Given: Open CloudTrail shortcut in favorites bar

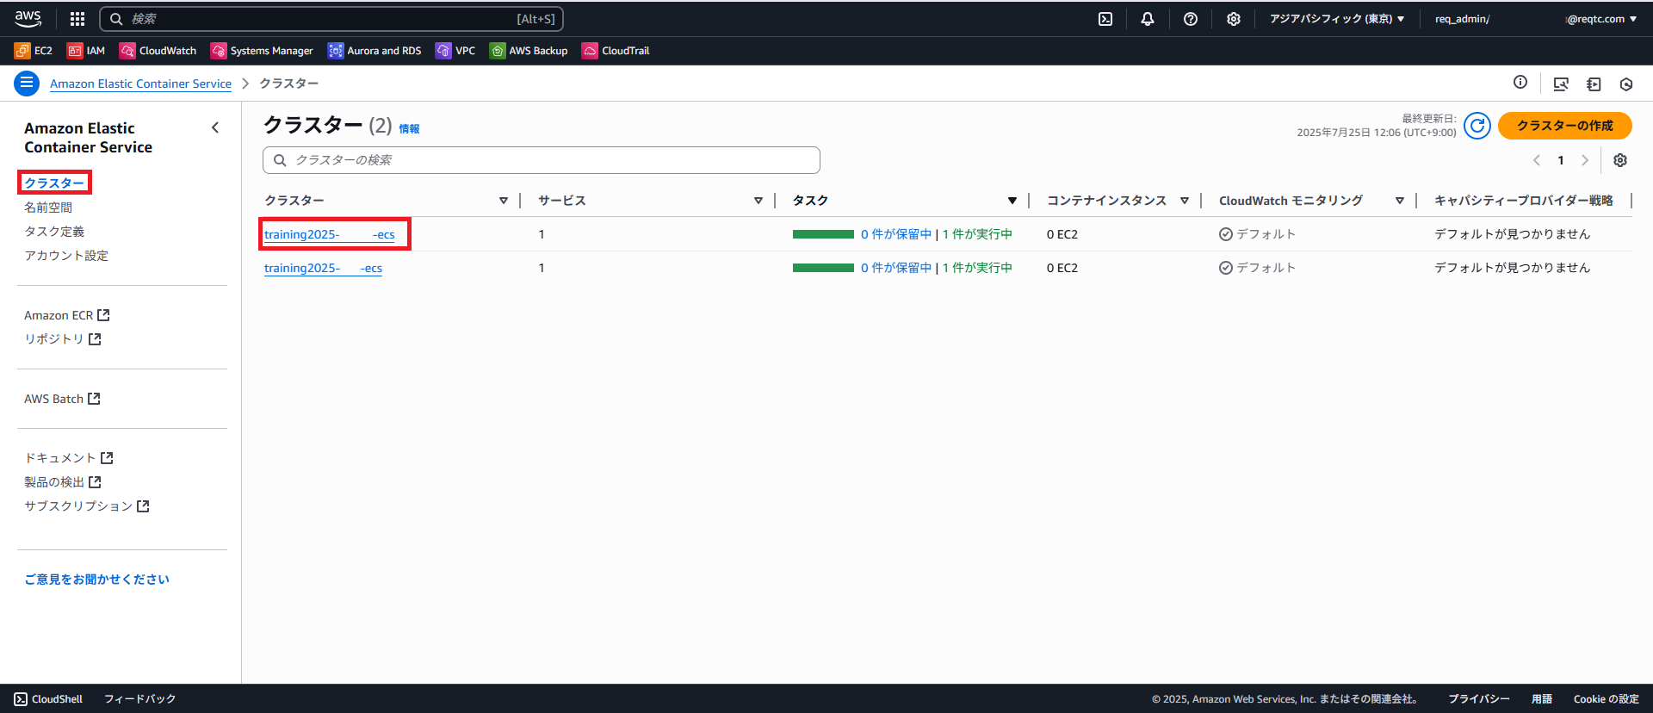Looking at the screenshot, I should 616,51.
